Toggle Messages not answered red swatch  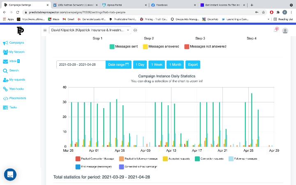point(187,46)
